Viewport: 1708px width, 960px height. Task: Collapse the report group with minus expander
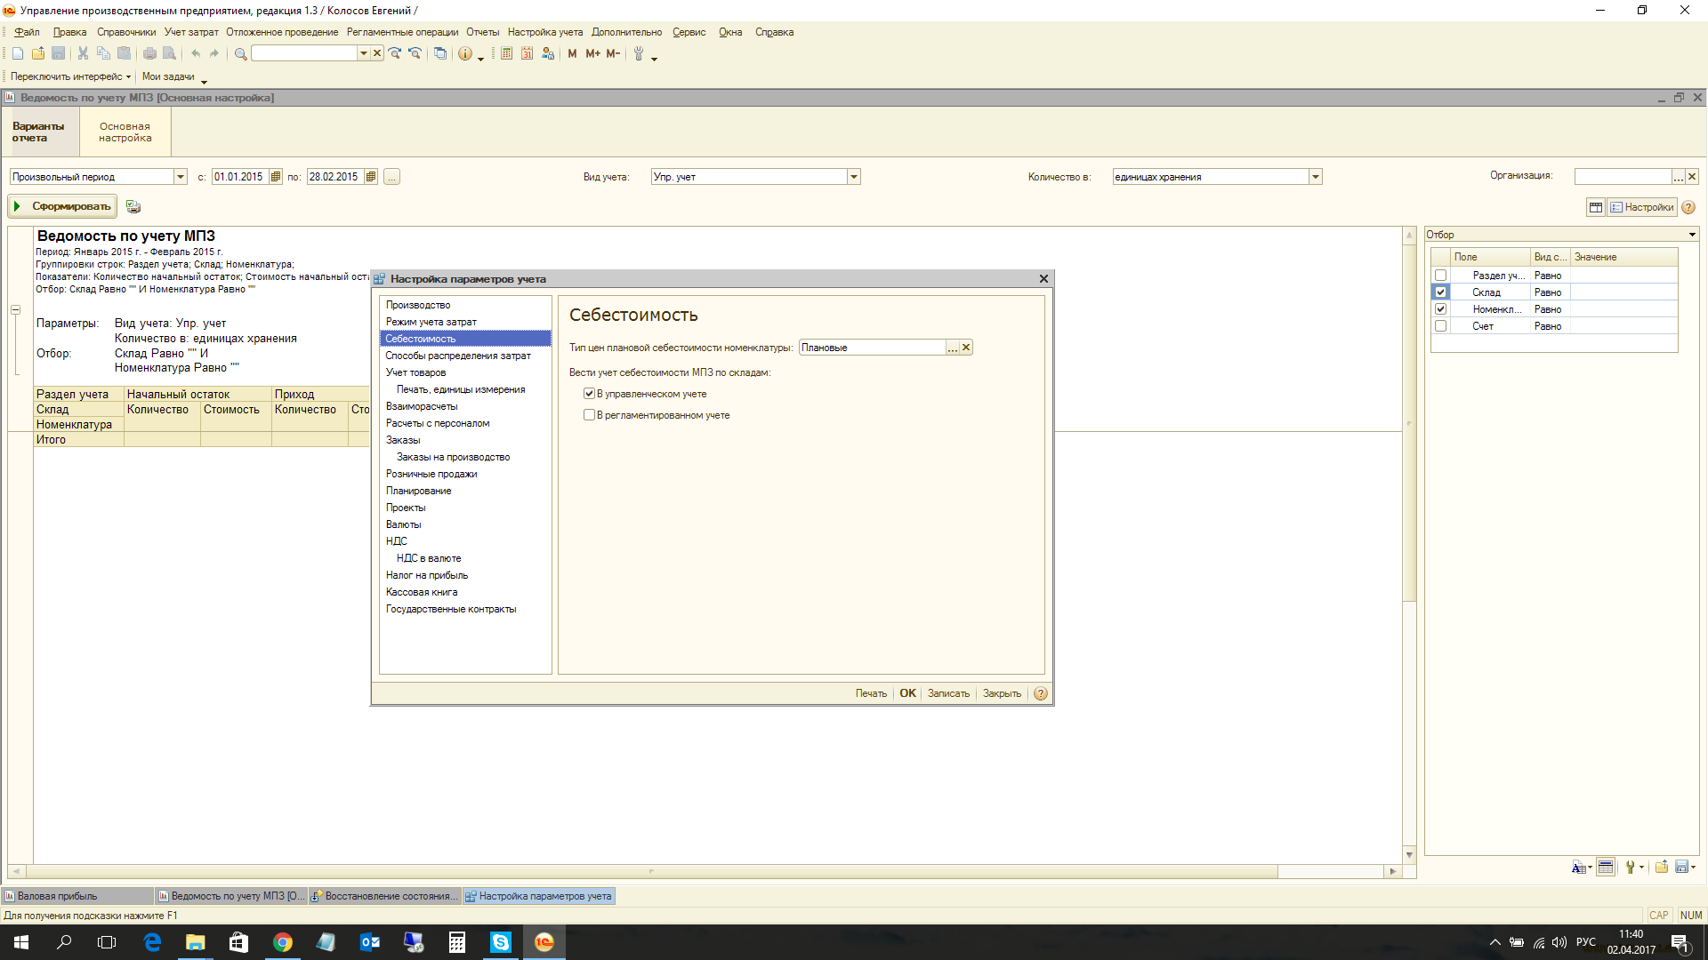click(x=15, y=309)
